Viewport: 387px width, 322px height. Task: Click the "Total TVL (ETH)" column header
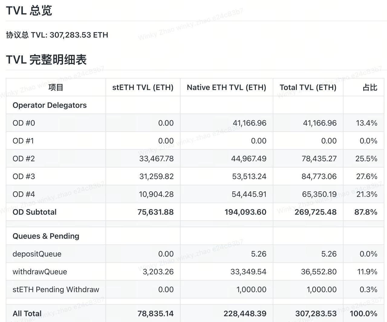[x=308, y=87]
